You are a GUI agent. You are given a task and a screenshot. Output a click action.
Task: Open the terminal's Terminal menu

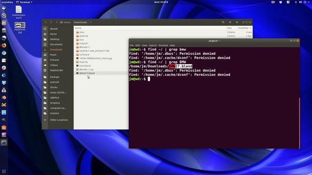tap(163, 45)
